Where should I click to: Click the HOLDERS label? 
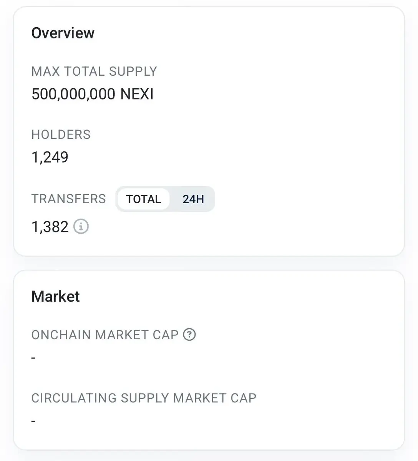pyautogui.click(x=61, y=134)
